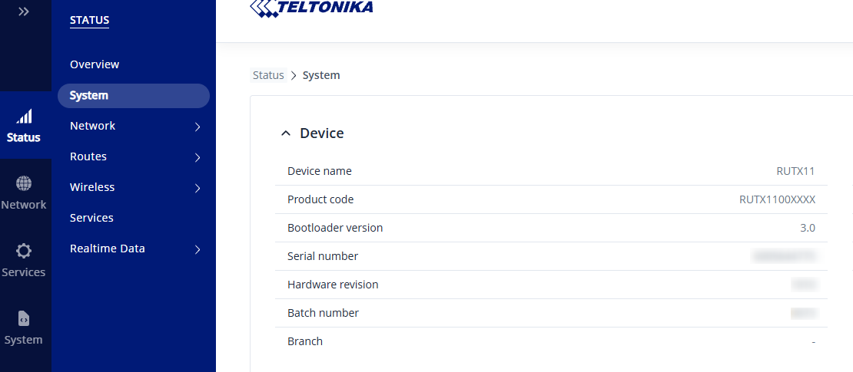Click the Network menu label

point(92,126)
